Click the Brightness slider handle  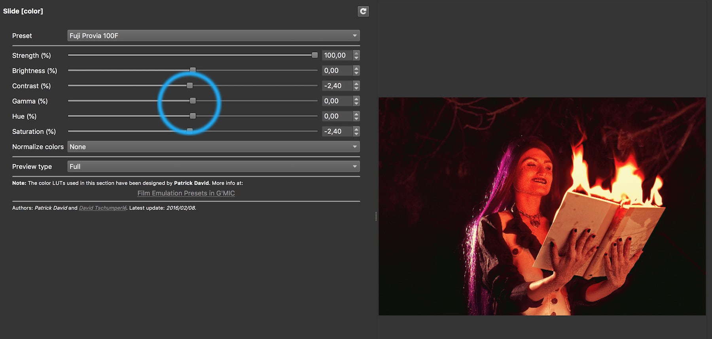193,70
